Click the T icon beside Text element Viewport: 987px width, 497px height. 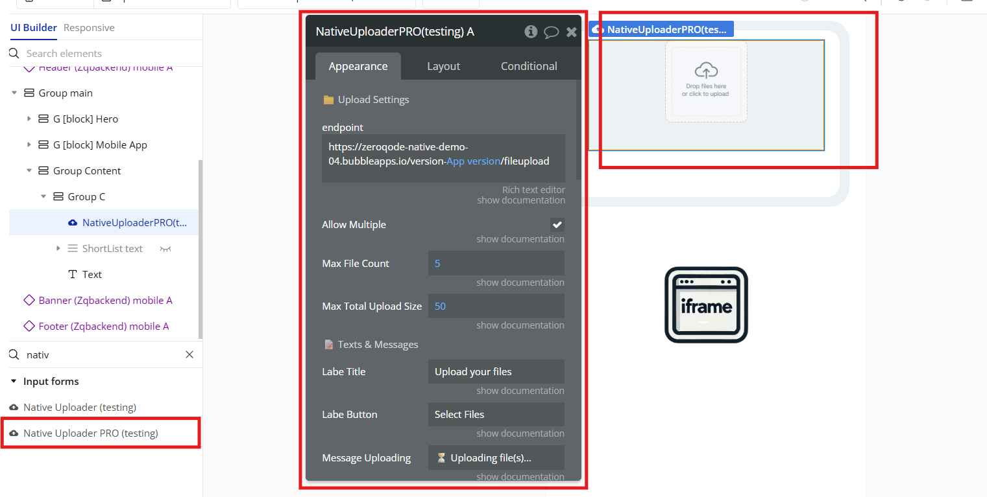(73, 274)
